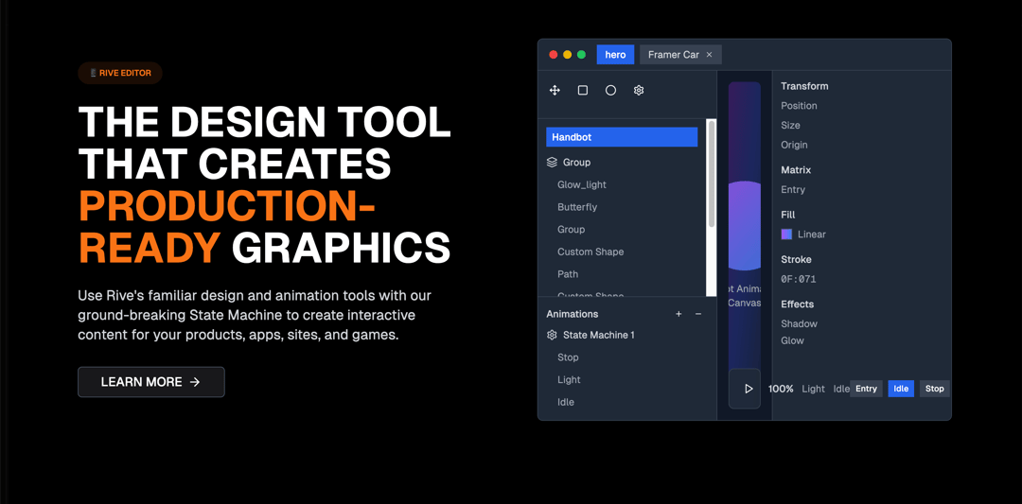Select the Path layer
1022x504 pixels.
click(568, 274)
